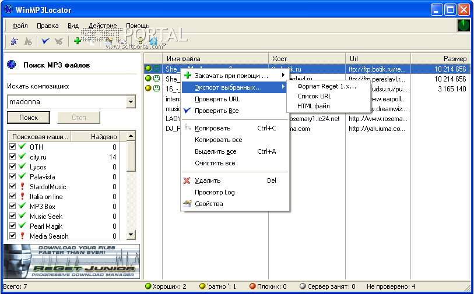The height and width of the screenshot is (294, 474).
Task: Click the red exclamation icon for Italia on line
Action: coord(22,196)
